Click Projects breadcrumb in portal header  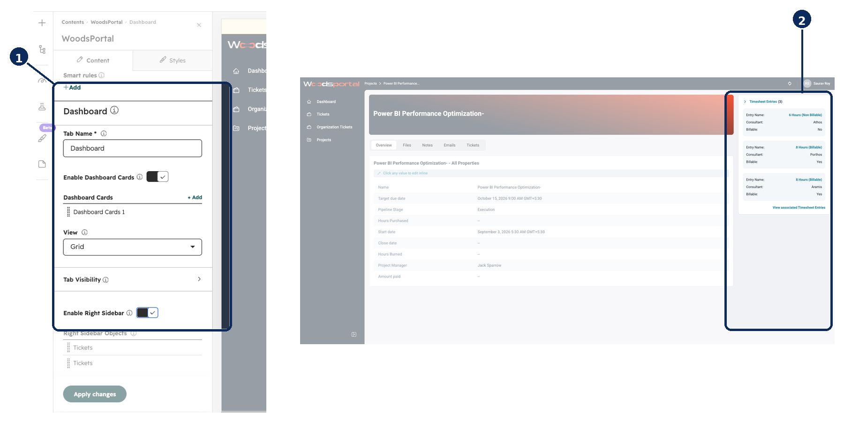[x=370, y=83]
